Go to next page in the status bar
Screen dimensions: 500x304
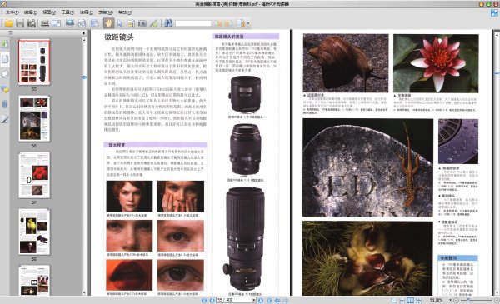click(x=261, y=300)
